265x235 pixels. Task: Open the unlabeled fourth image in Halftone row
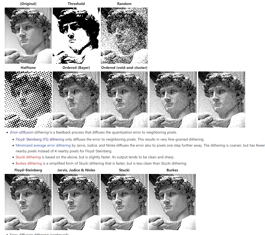tap(173, 99)
